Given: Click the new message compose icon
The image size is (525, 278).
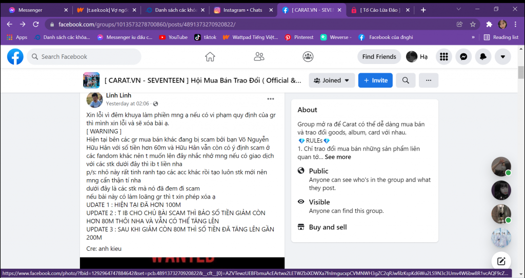Looking at the screenshot, I should coord(501,261).
